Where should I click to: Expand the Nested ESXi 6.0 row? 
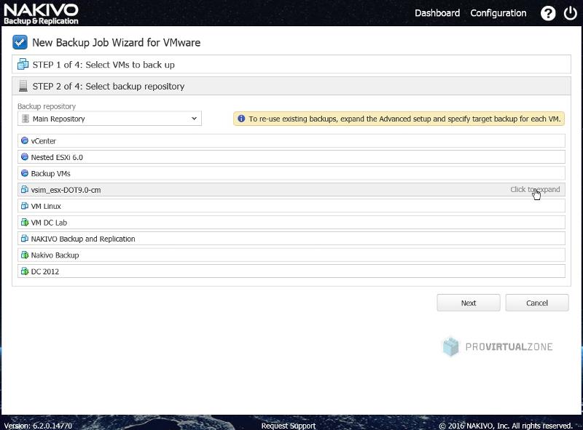click(x=291, y=157)
